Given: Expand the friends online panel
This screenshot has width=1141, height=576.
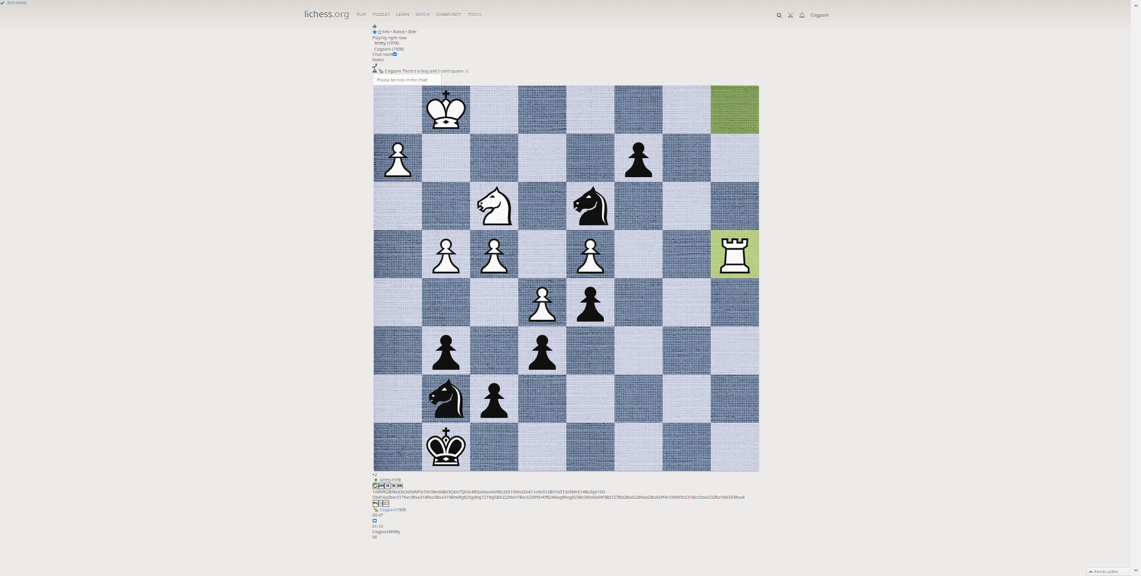Looking at the screenshot, I should (1105, 571).
